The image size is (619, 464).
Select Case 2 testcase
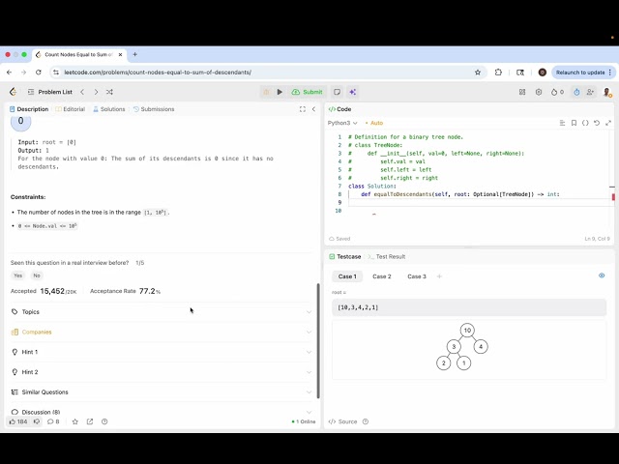(x=382, y=276)
